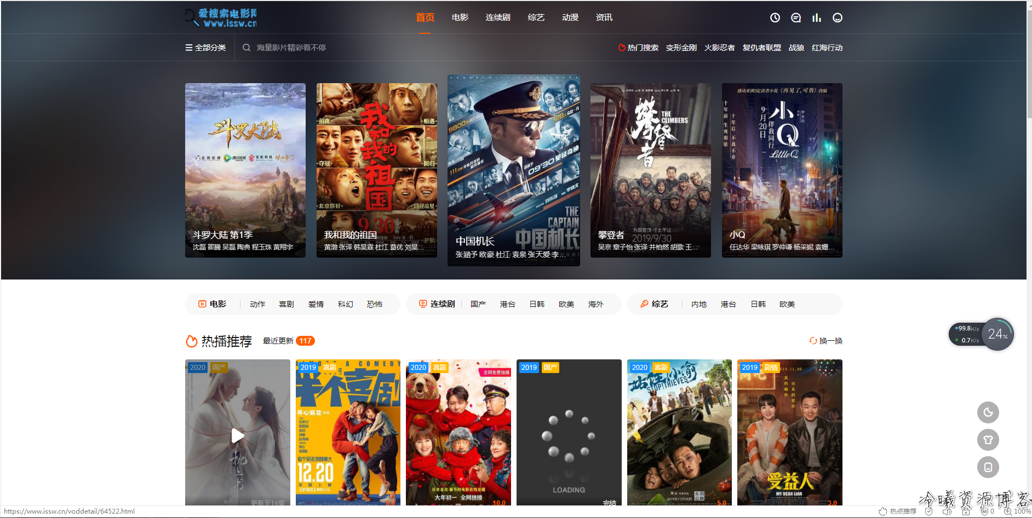
Task: Select 欧美 under 综艺
Action: (x=787, y=304)
